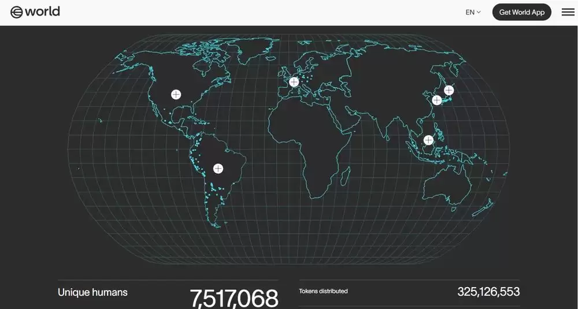This screenshot has width=578, height=309.
Task: Open the hamburger navigation menu
Action: pos(568,12)
